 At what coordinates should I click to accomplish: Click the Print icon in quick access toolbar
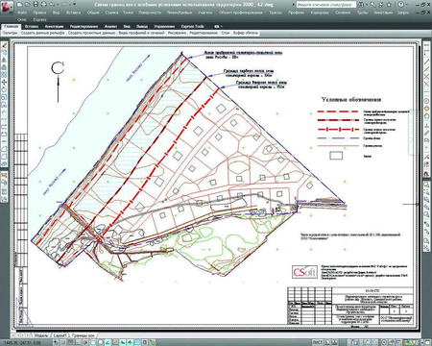tap(44, 5)
